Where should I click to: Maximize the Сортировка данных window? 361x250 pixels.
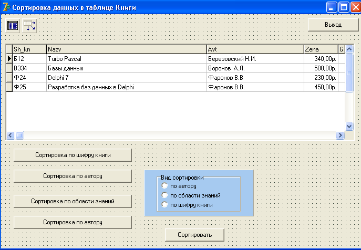344,7
